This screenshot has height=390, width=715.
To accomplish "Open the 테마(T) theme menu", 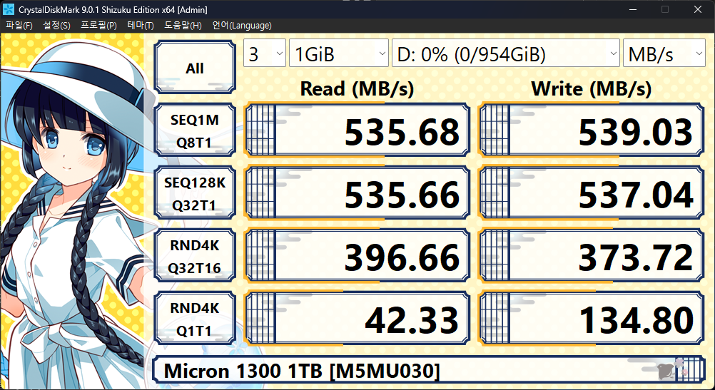I will pyautogui.click(x=140, y=26).
